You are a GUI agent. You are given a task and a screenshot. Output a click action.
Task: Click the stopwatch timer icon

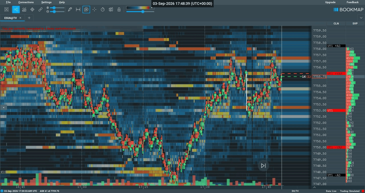[x=103, y=9]
